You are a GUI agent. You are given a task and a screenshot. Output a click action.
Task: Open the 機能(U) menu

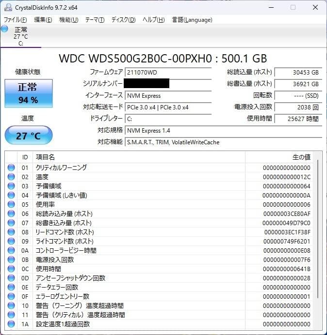(x=69, y=20)
